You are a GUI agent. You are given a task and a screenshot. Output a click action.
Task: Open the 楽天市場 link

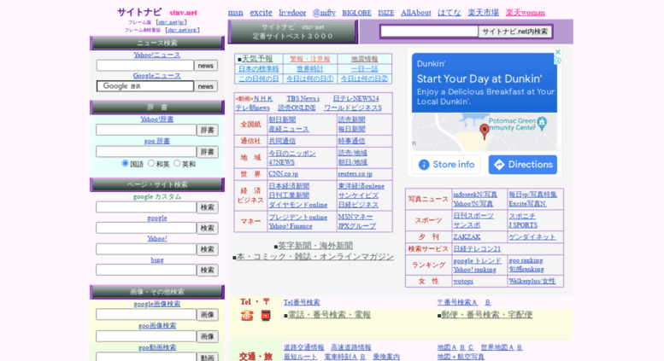[483, 13]
